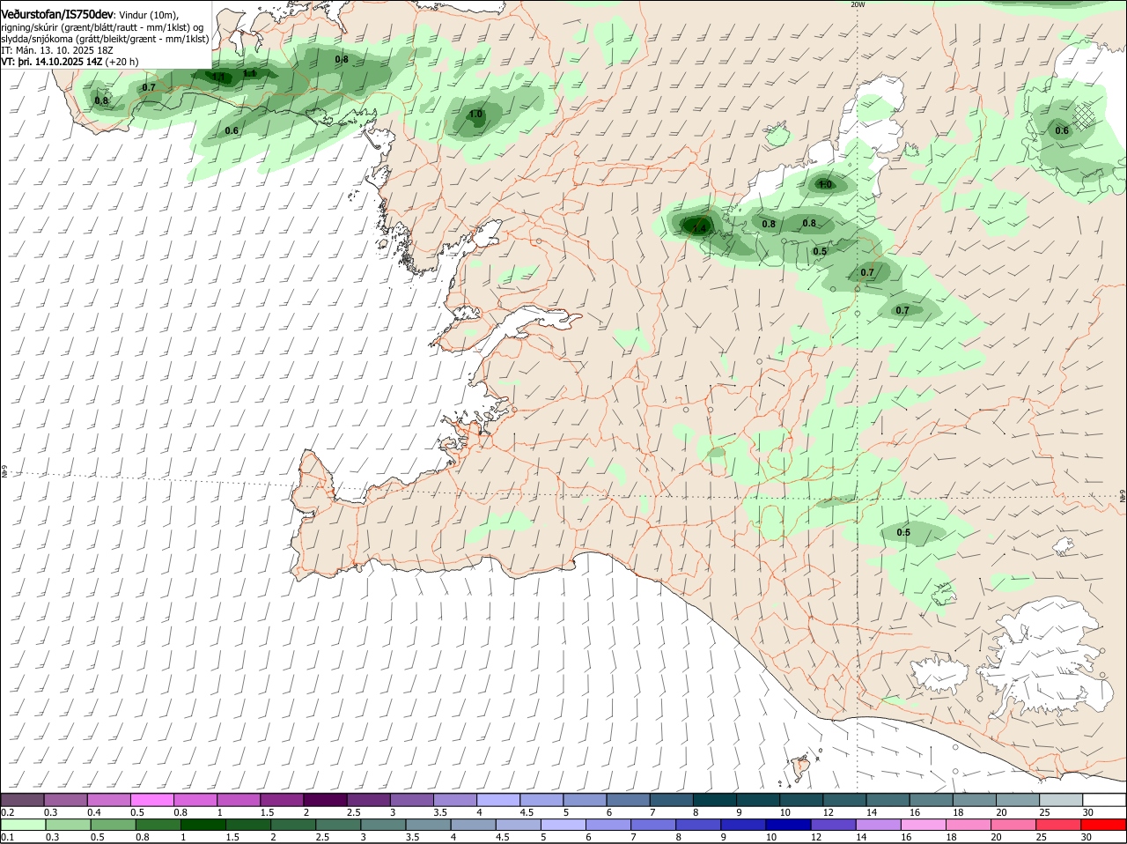The height and width of the screenshot is (844, 1127).
Task: Select the 20 swatch in lower legend row
Action: 1013,825
